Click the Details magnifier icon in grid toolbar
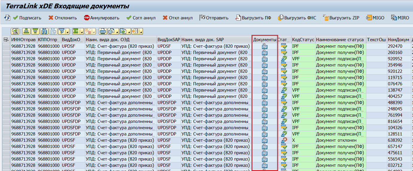 click(x=15, y=31)
